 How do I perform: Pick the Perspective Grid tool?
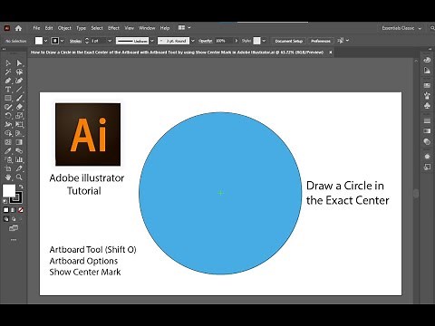[19, 133]
